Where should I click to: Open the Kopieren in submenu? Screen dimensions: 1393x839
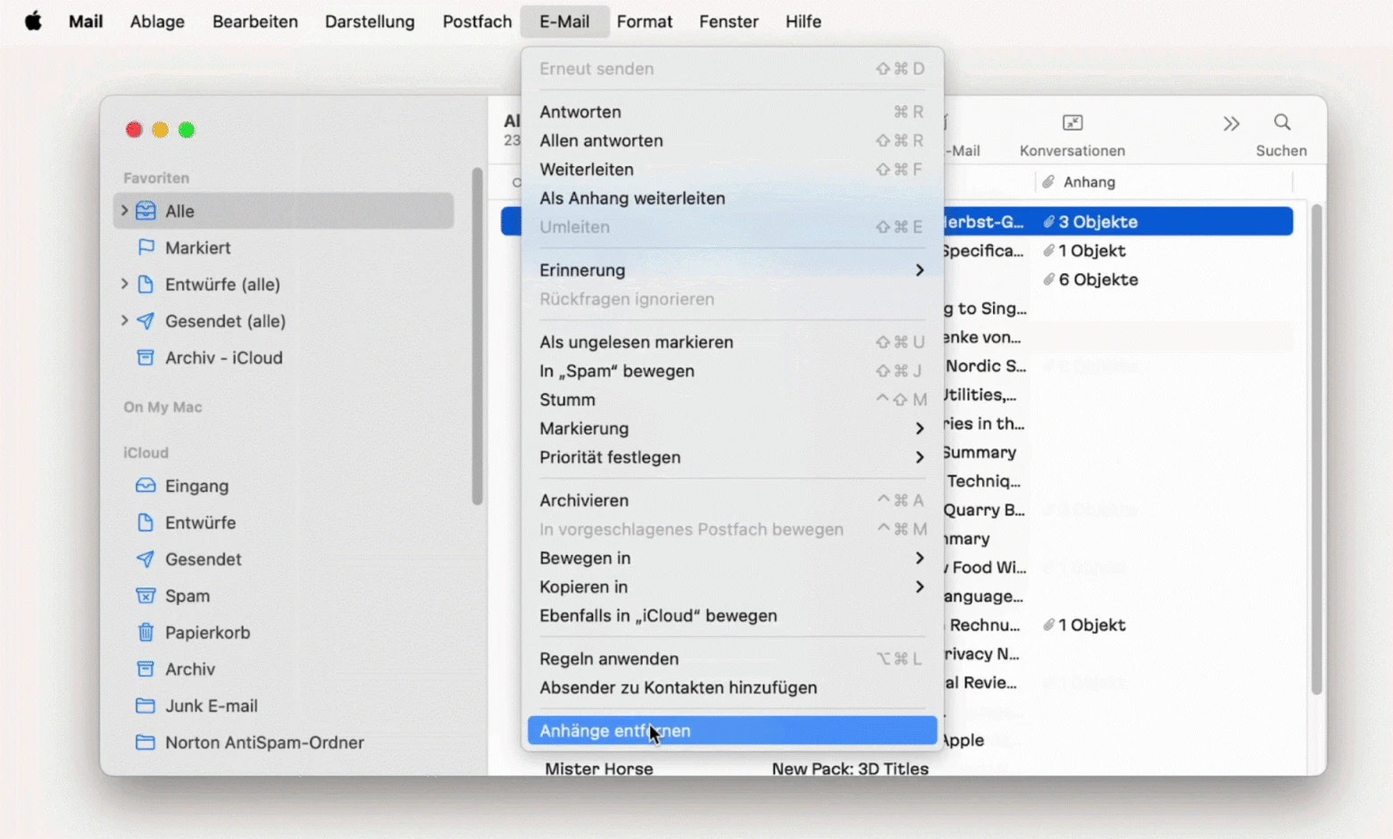point(732,586)
